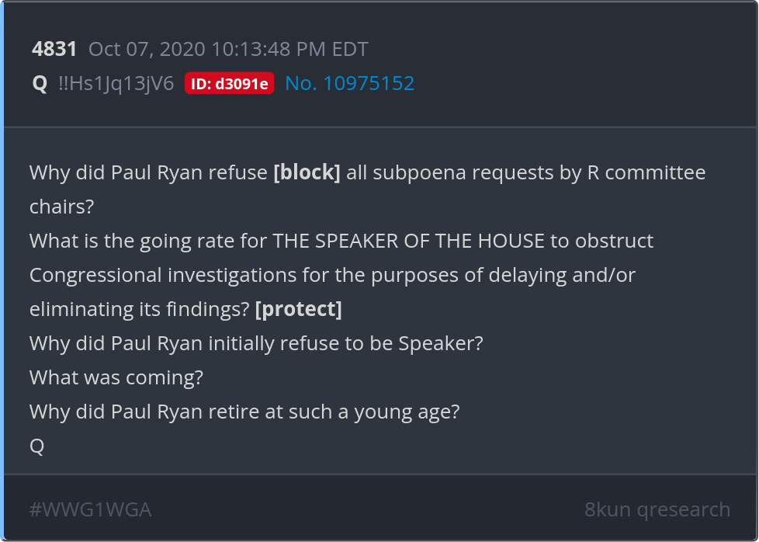This screenshot has width=759, height=542.
Task: Click the Q author name in header
Action: point(40,83)
